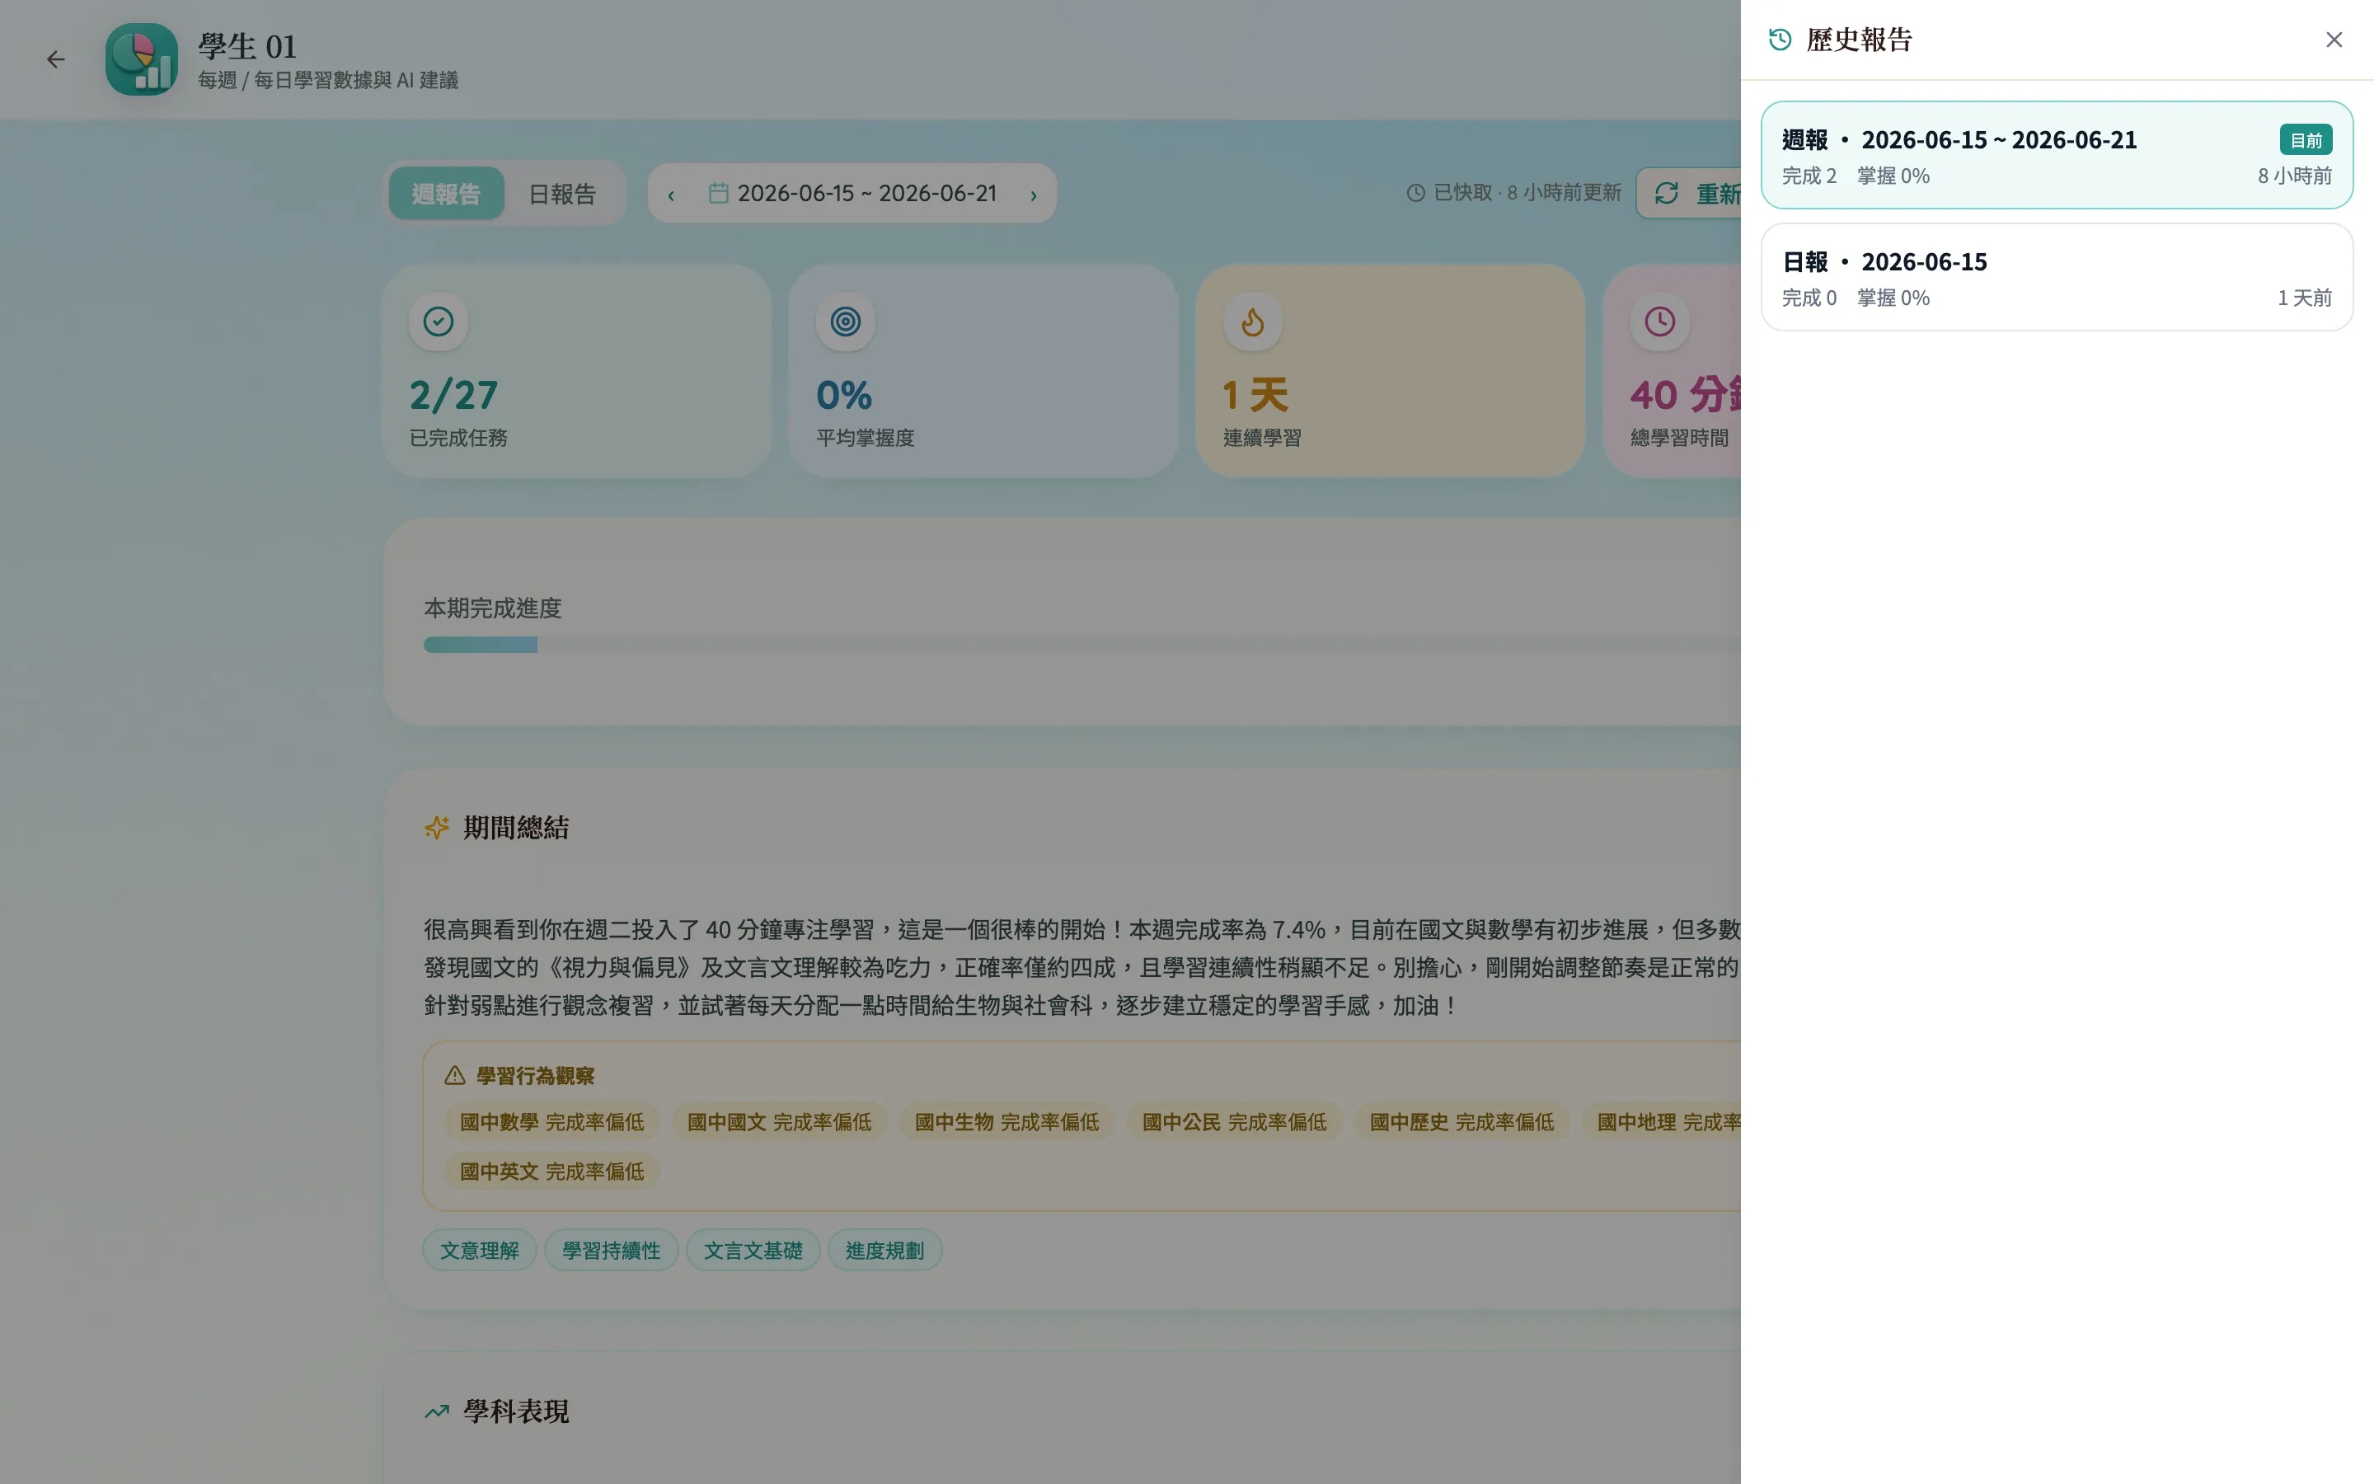
Task: Go back using the left arrow icon
Action: (56, 59)
